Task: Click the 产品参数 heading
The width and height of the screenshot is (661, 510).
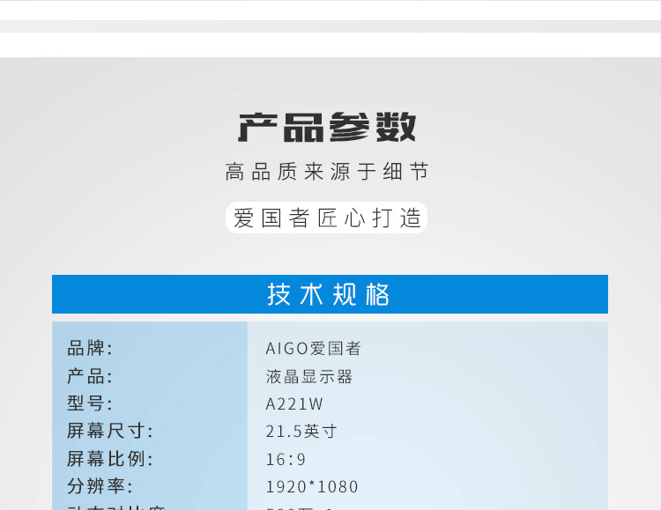Action: (x=327, y=128)
